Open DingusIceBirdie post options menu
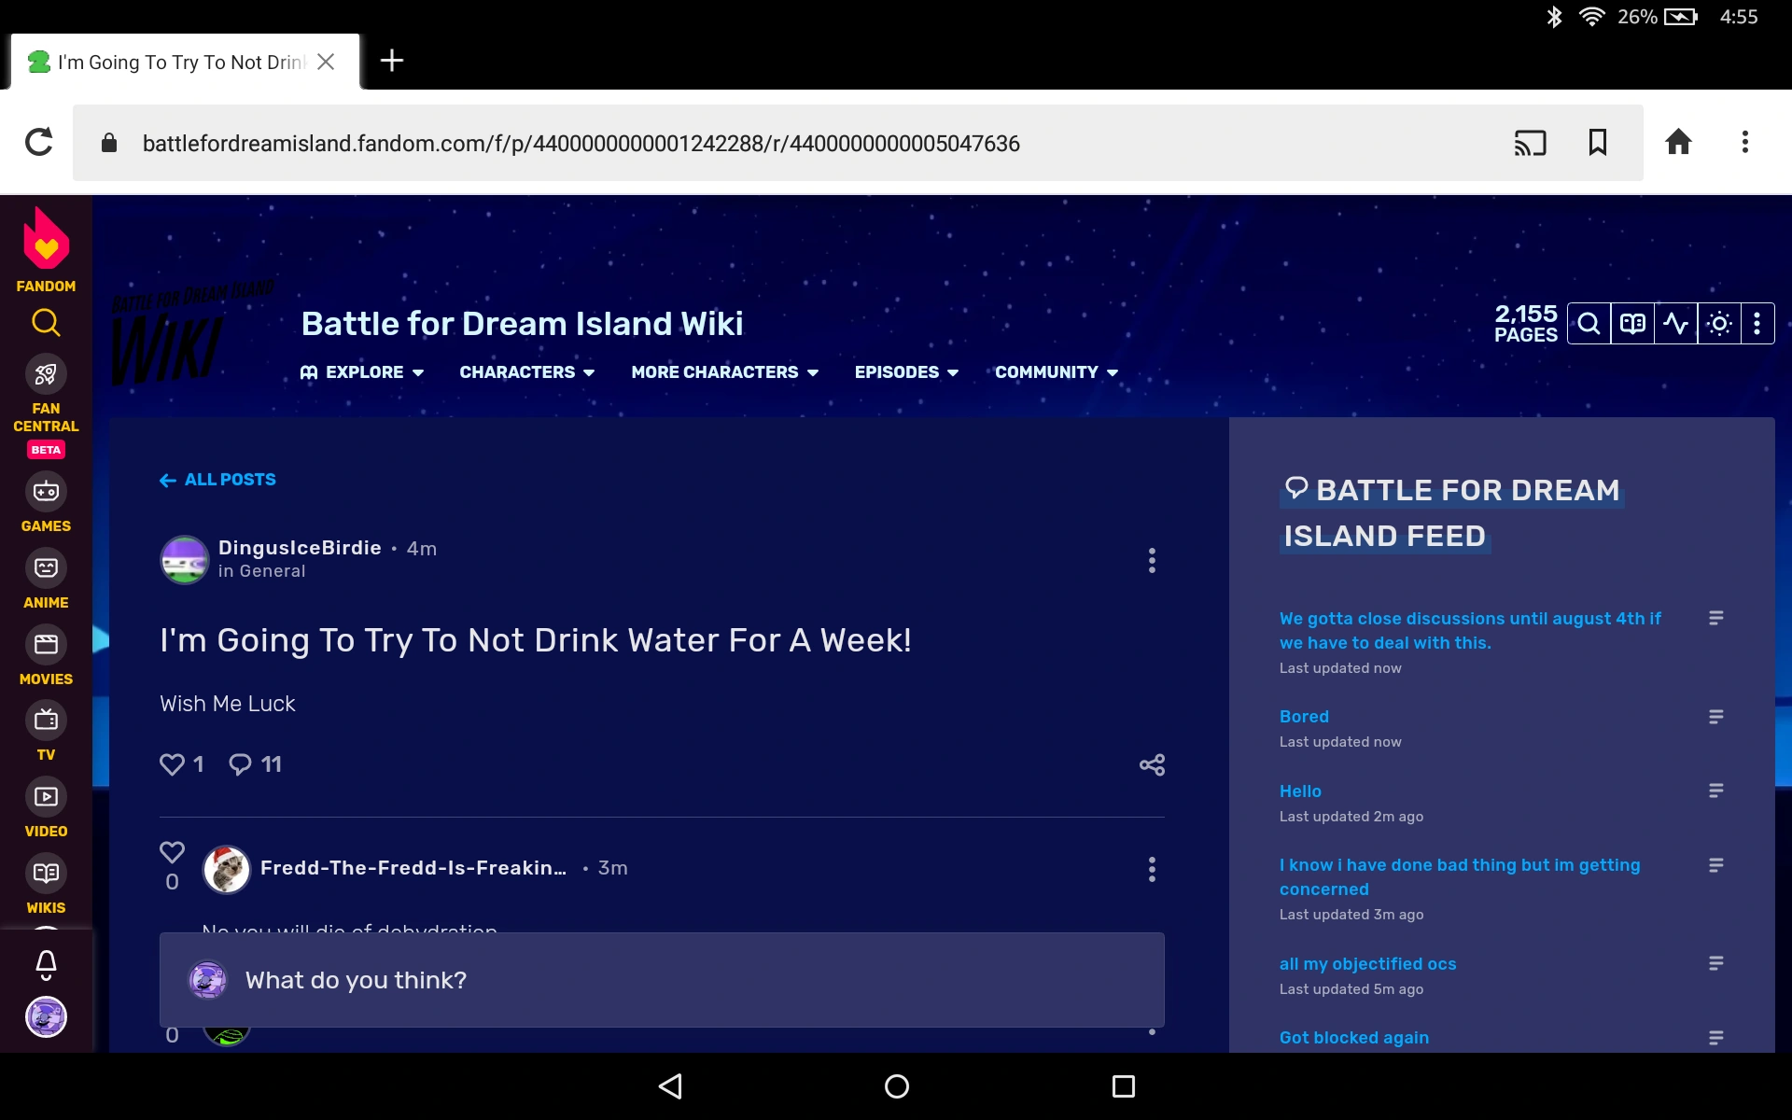This screenshot has height=1120, width=1792. (x=1152, y=560)
